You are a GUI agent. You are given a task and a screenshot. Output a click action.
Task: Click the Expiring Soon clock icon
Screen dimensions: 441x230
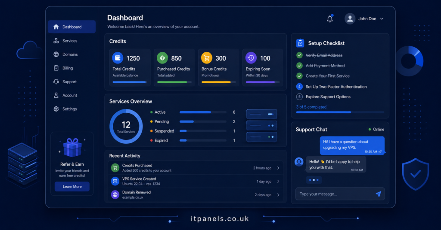coord(251,58)
